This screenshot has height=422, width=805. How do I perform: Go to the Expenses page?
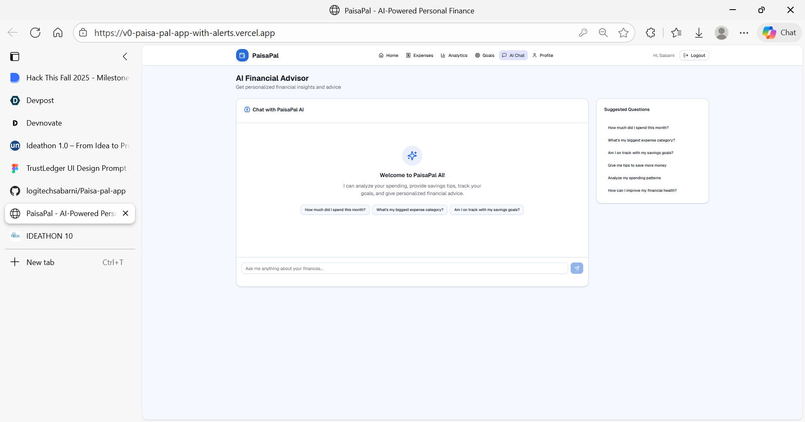420,55
